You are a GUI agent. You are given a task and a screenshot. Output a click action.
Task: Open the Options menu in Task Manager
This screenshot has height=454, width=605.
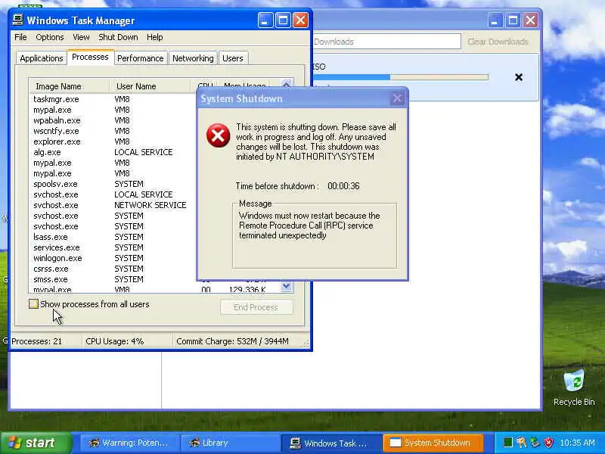pyautogui.click(x=50, y=37)
